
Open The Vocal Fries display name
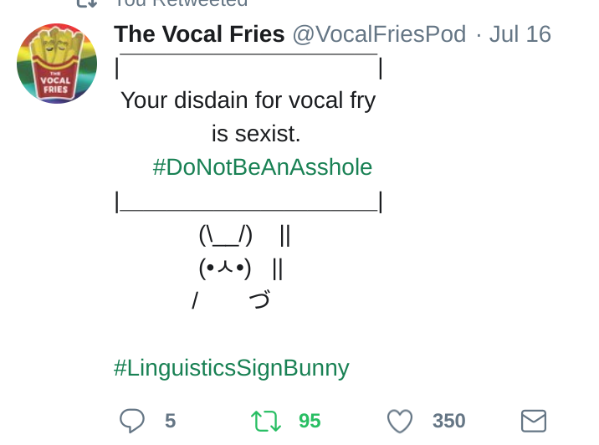pyautogui.click(x=199, y=34)
